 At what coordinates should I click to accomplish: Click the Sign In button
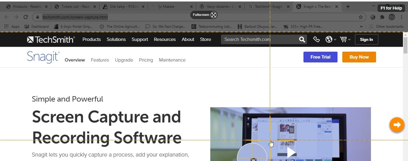366,39
